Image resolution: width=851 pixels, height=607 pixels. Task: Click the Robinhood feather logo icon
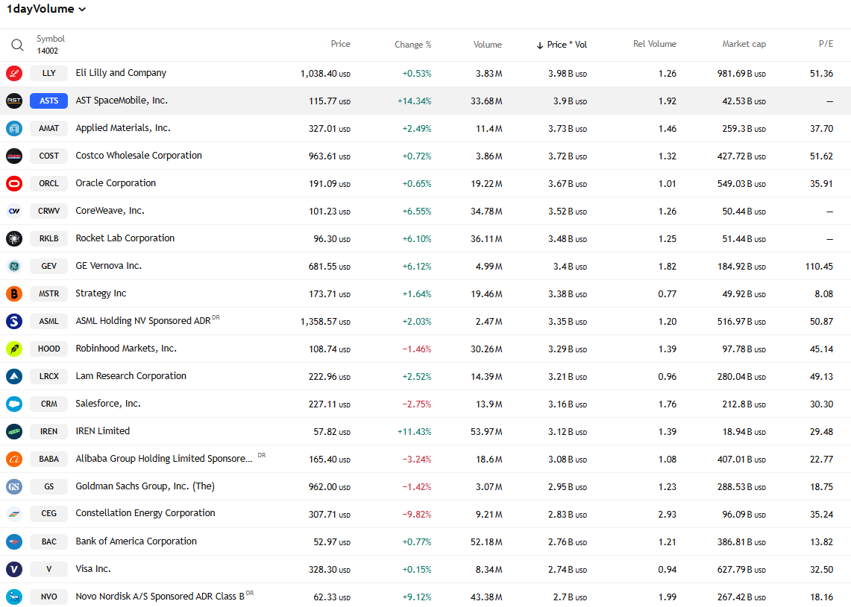(x=14, y=349)
